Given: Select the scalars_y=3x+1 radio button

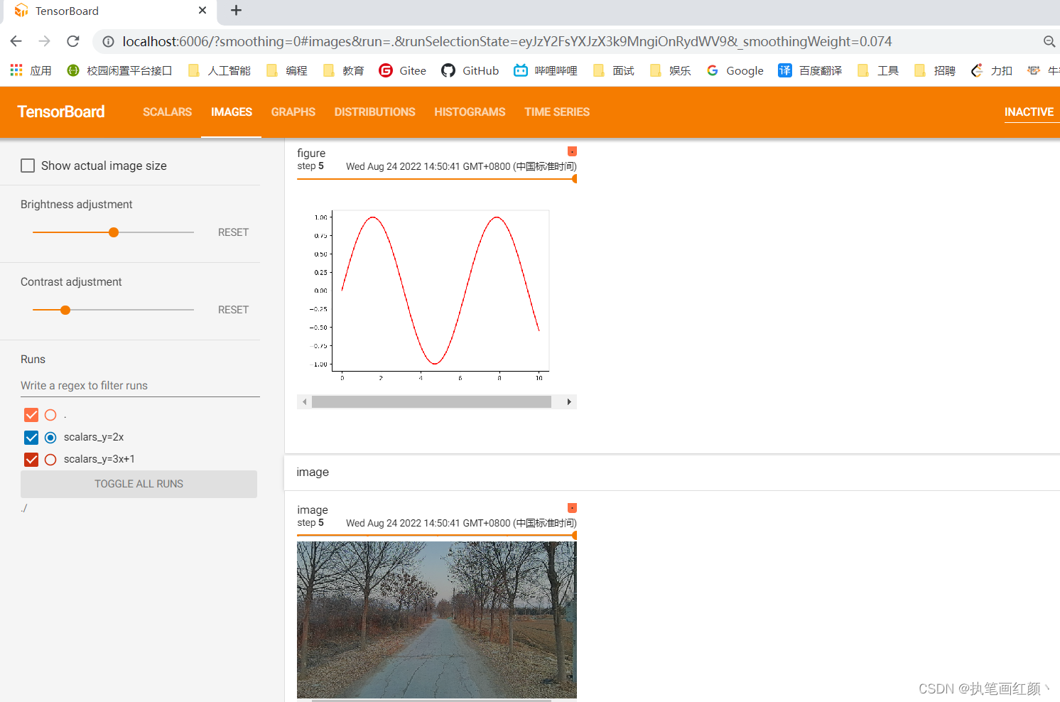Looking at the screenshot, I should coord(50,459).
